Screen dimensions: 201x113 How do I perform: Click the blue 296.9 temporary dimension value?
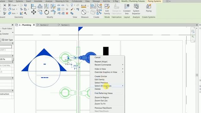click(x=75, y=66)
